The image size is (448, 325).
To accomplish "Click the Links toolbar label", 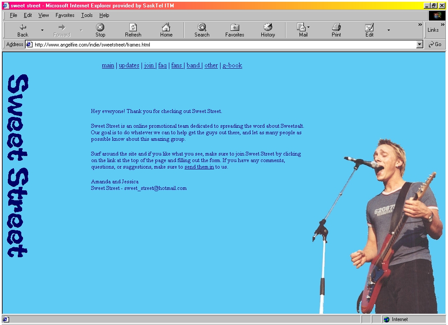I will (433, 30).
